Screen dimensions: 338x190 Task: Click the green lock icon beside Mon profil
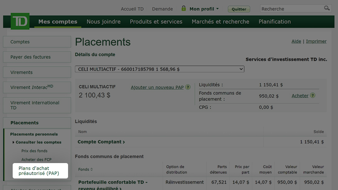(x=184, y=8)
